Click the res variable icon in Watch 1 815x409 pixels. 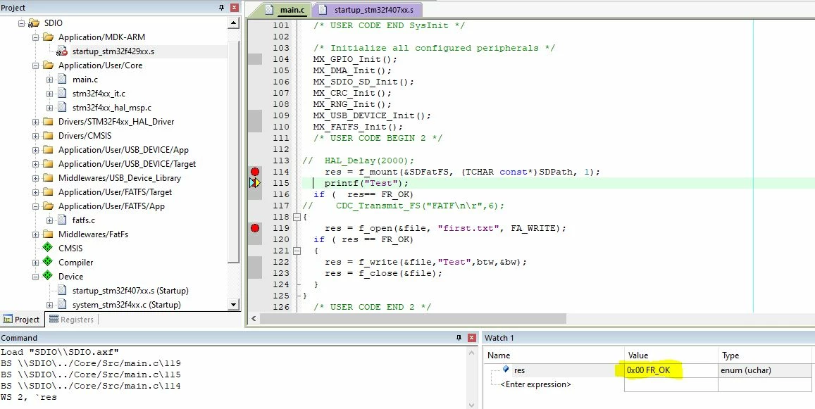click(506, 370)
